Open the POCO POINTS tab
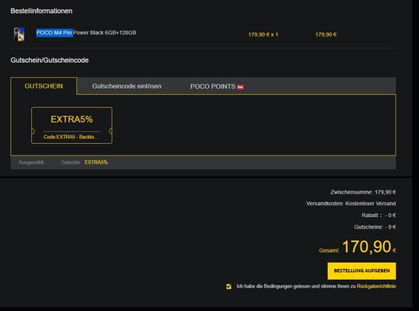The width and height of the screenshot is (419, 311). (213, 86)
